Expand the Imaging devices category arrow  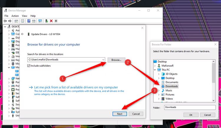[x=9, y=56]
